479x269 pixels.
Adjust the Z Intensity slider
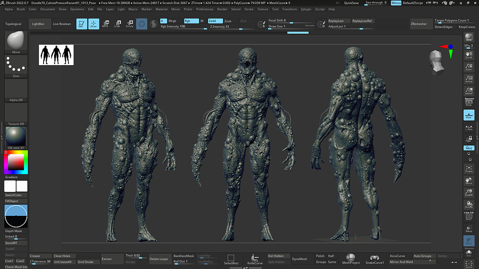[x=231, y=26]
